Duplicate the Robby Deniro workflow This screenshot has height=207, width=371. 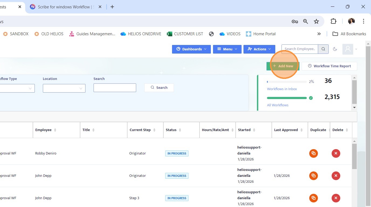point(313,153)
